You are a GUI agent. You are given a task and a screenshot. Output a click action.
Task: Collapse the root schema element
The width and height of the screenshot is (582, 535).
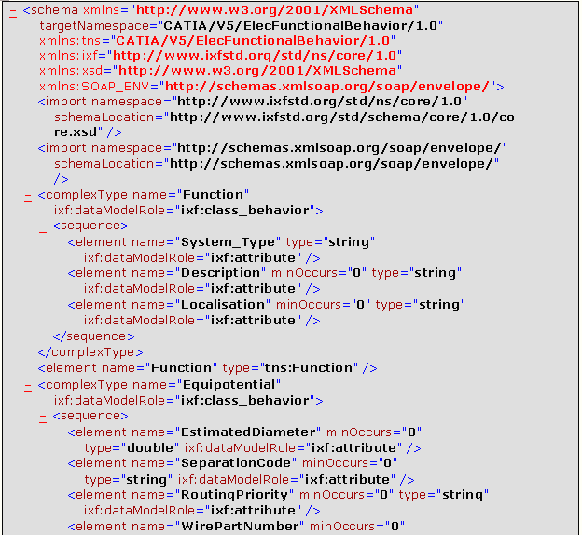[x=13, y=14]
